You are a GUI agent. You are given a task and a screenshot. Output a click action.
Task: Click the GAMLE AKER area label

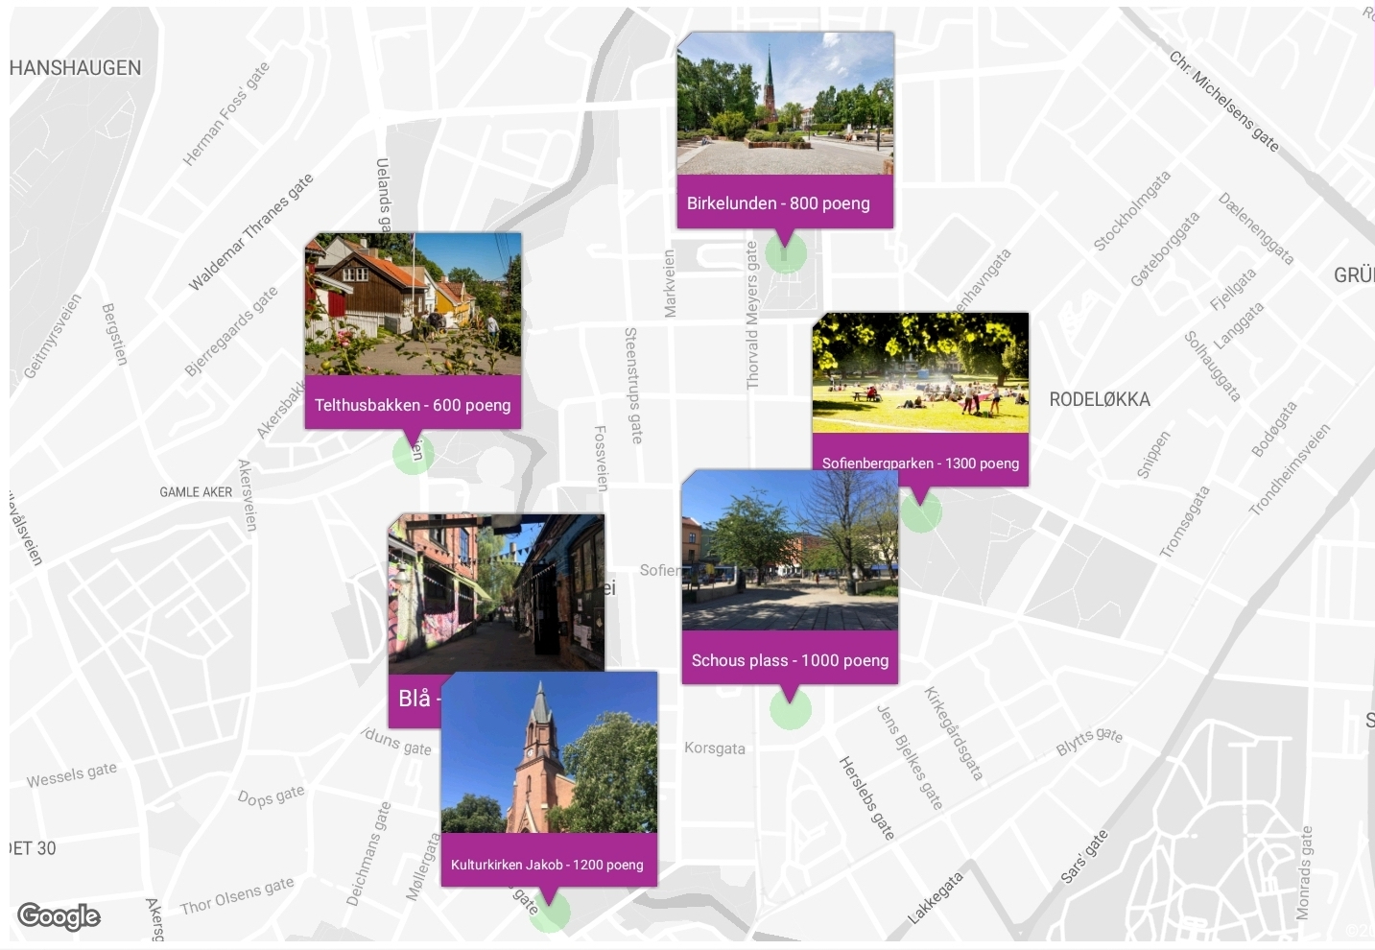[196, 492]
